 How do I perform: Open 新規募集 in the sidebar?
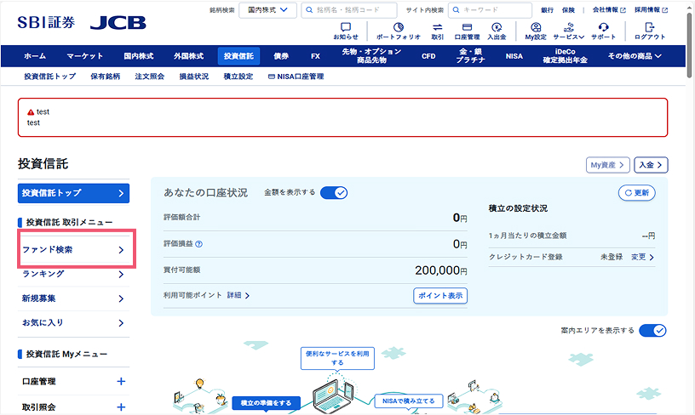73,298
